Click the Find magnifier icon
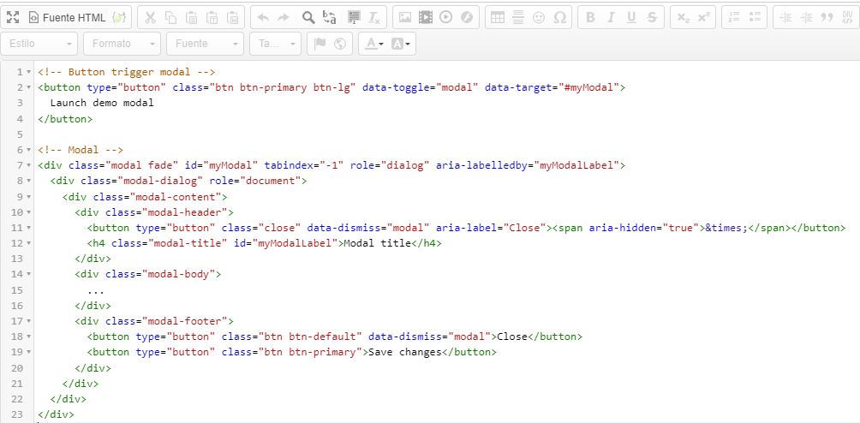 point(308,17)
